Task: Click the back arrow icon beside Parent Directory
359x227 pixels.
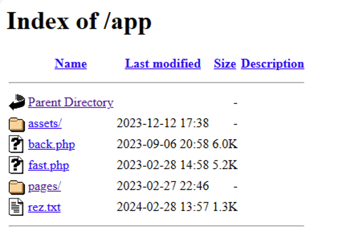Action: [x=17, y=102]
